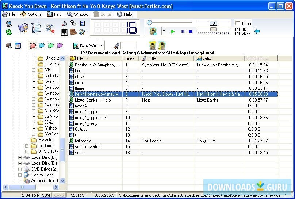Open the Window menu

pyautogui.click(x=77, y=14)
